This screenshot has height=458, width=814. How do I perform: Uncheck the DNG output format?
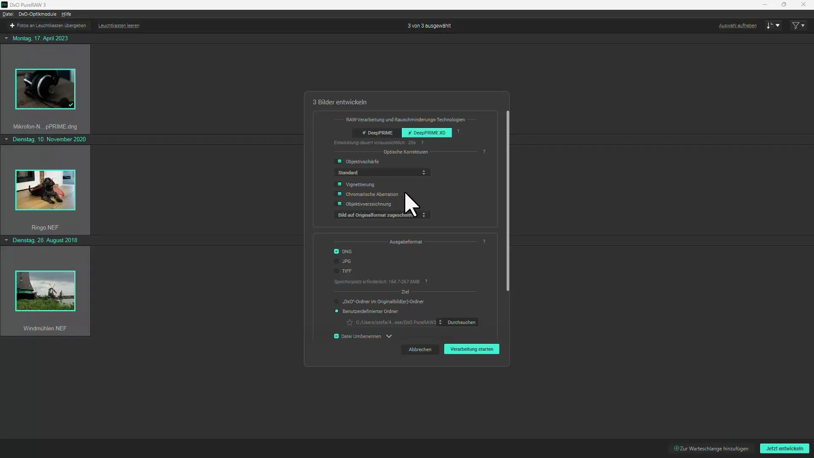(x=336, y=251)
